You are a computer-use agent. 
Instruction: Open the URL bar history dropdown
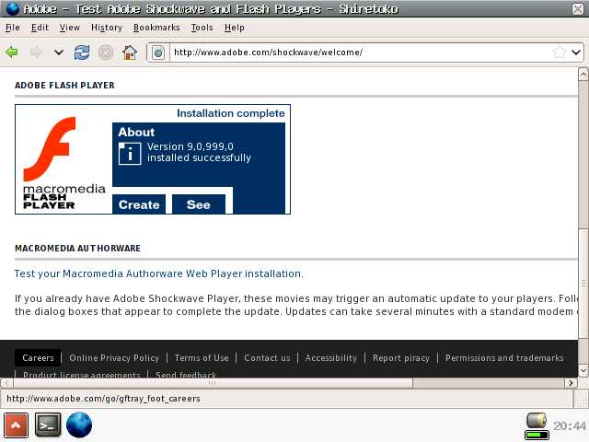click(x=576, y=52)
